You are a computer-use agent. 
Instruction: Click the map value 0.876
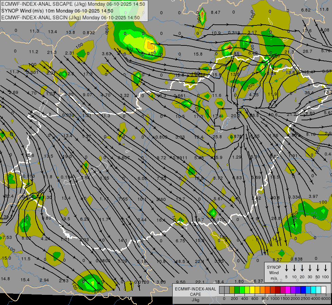click(x=236, y=137)
